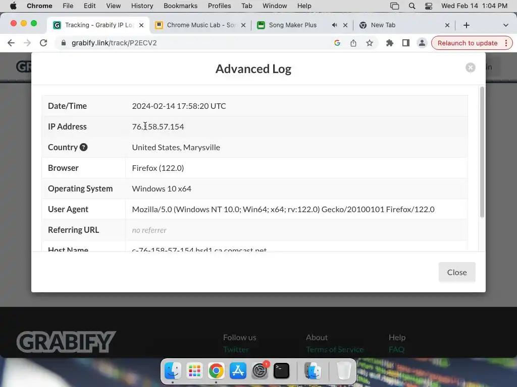
Task: Open the Chrome application menu
Action: point(39,6)
